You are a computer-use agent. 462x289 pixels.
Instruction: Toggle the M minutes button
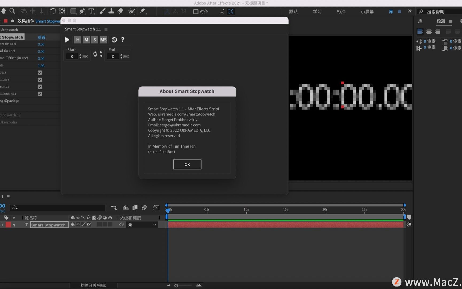[86, 40]
